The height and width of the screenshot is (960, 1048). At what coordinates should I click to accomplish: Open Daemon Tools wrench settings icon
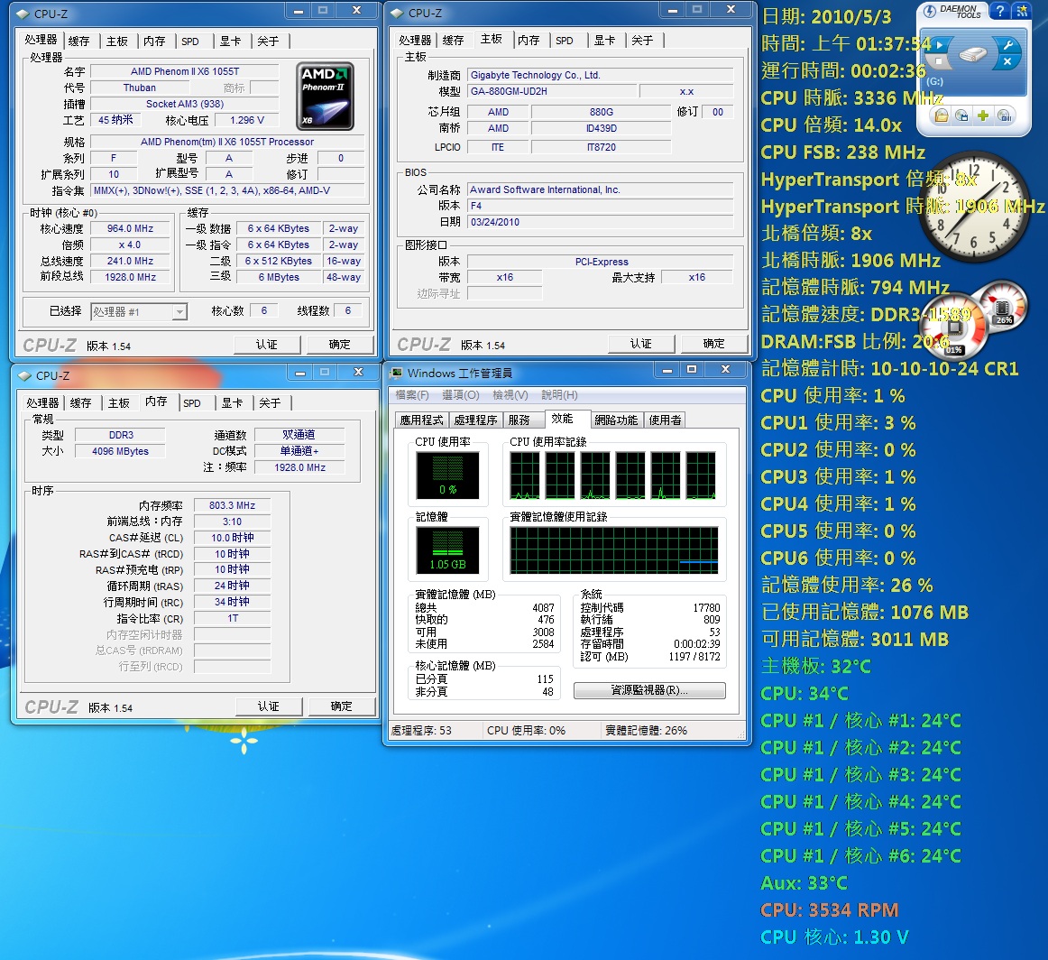[1007, 45]
